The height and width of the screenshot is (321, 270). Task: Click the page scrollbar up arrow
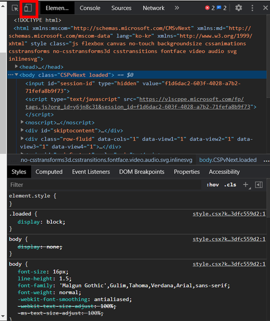(3, 6)
